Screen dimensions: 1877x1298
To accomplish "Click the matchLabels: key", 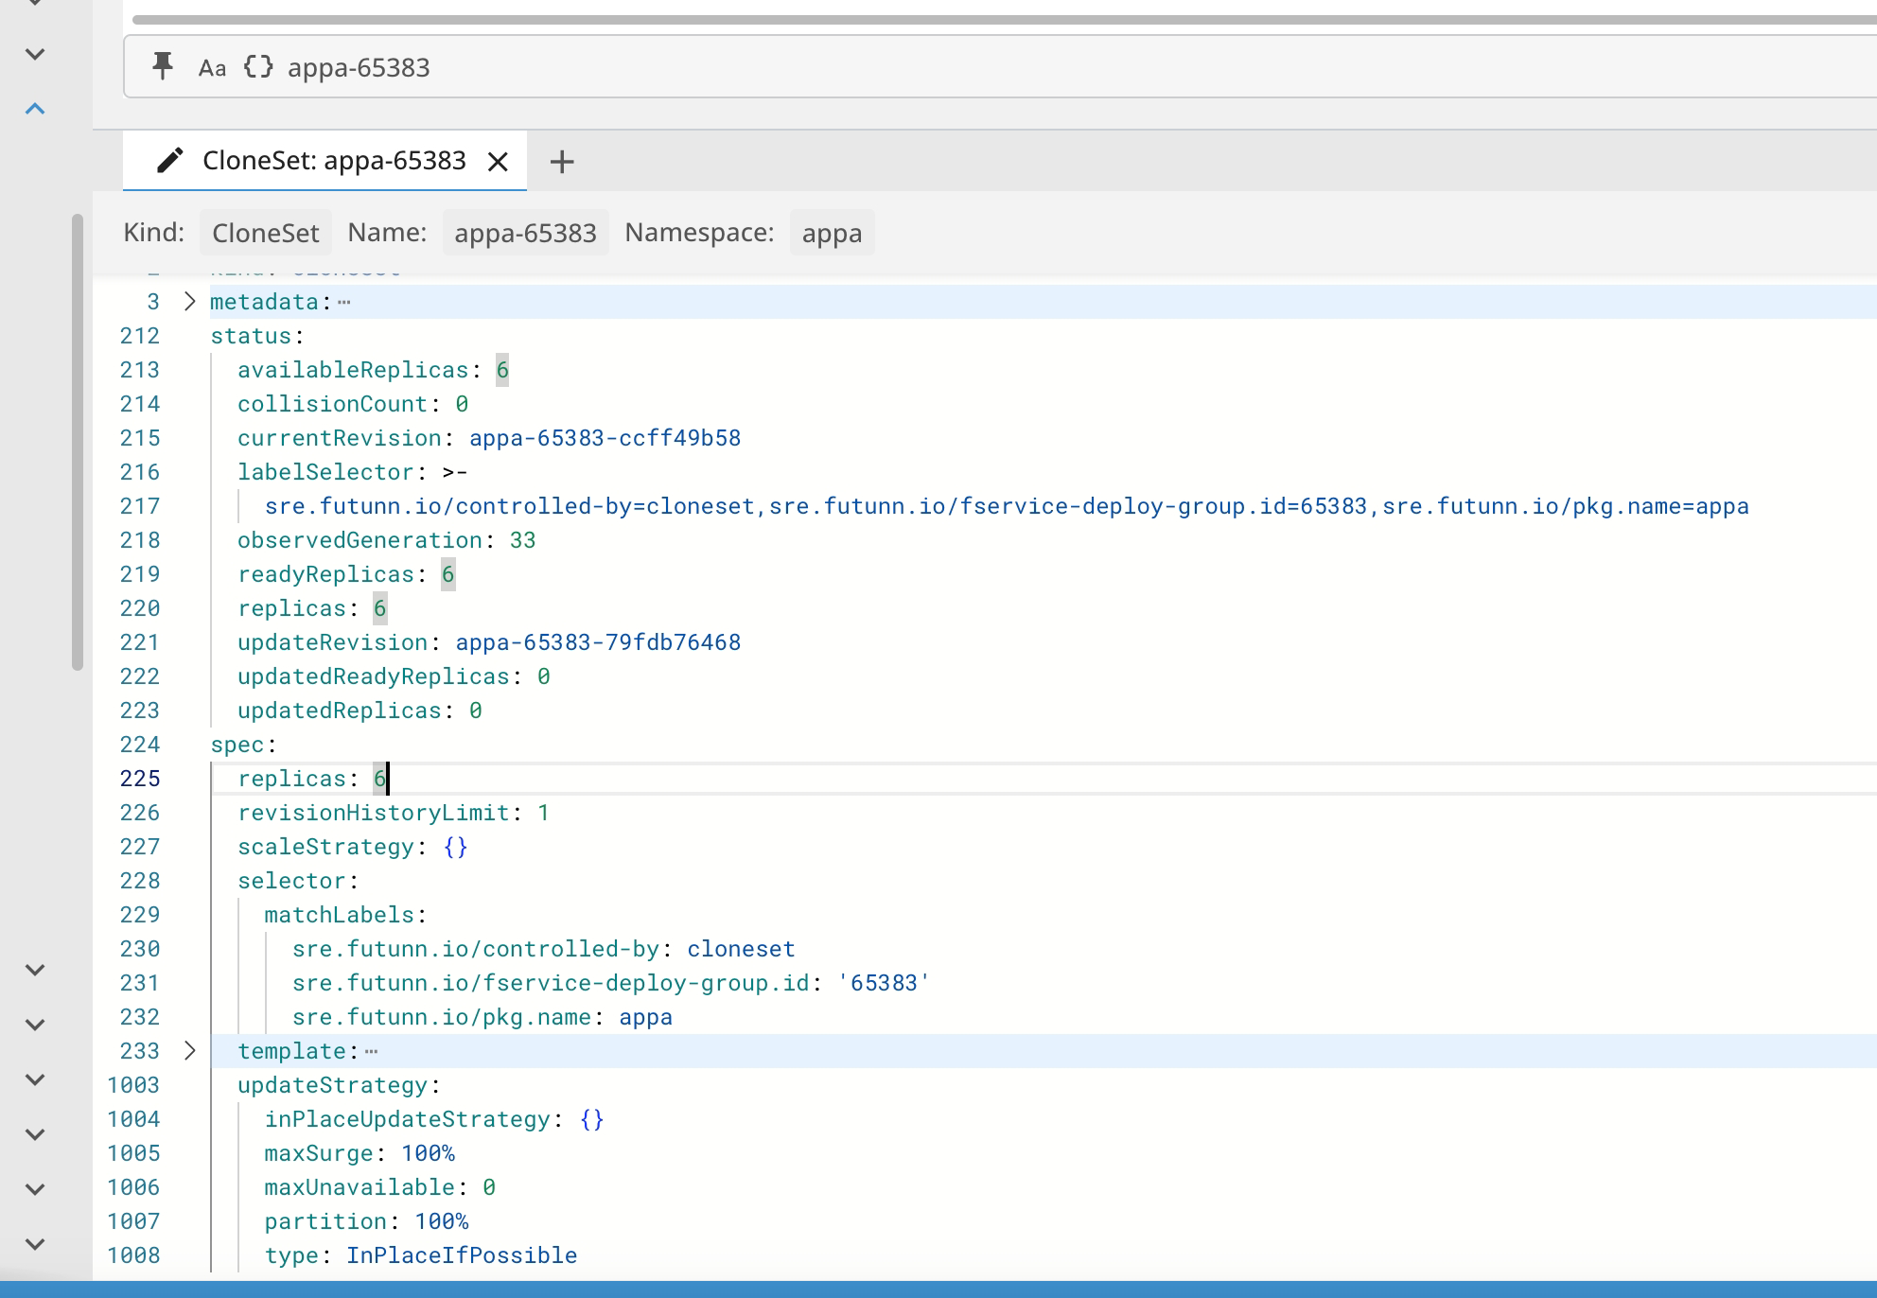I will click(345, 915).
